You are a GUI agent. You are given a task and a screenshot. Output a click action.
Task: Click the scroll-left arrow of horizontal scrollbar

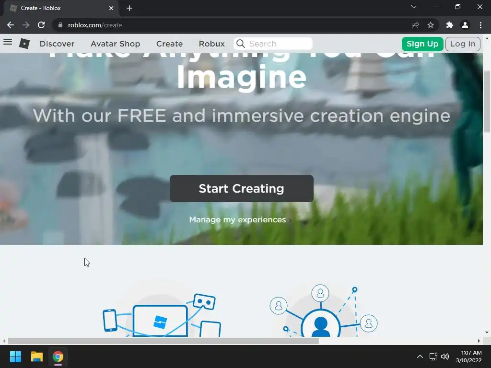(x=4, y=341)
